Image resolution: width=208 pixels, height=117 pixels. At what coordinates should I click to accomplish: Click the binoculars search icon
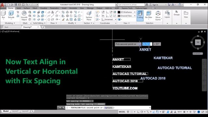click(x=147, y=5)
